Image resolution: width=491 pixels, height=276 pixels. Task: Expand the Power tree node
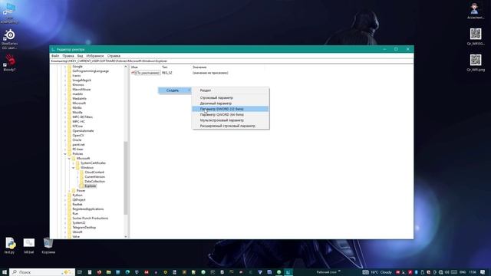coord(69,191)
